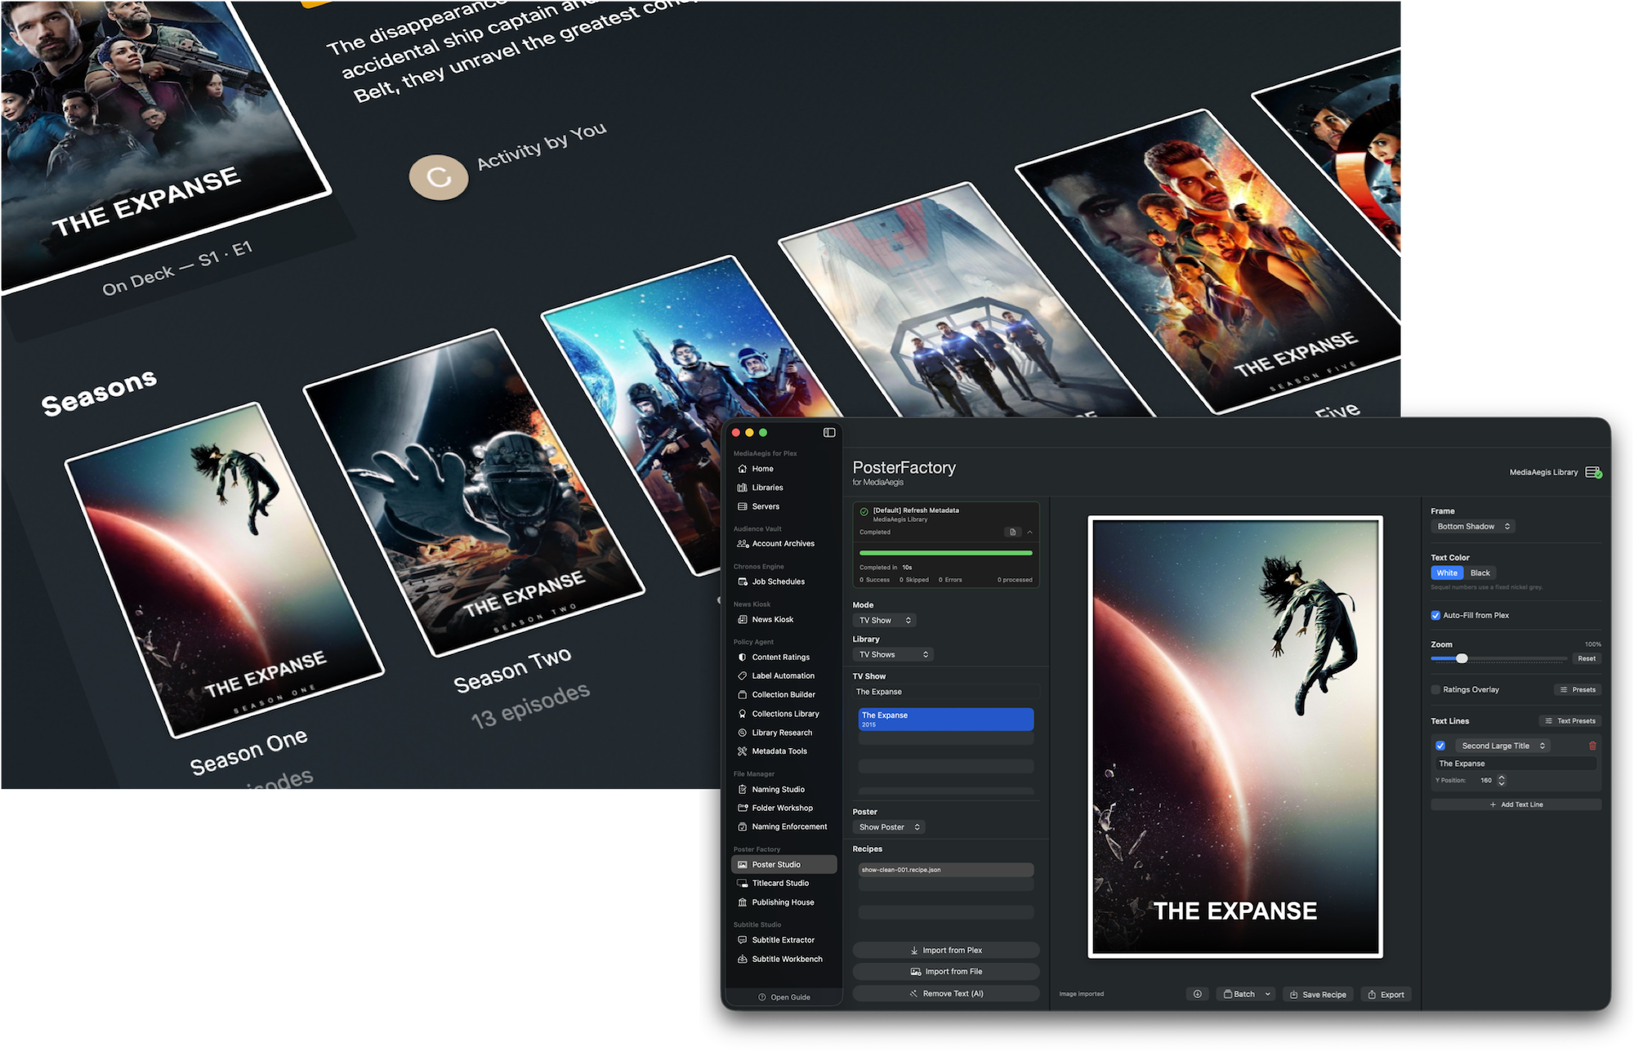Click the Zoom slider handle
The height and width of the screenshot is (1056, 1634).
[x=1462, y=658]
